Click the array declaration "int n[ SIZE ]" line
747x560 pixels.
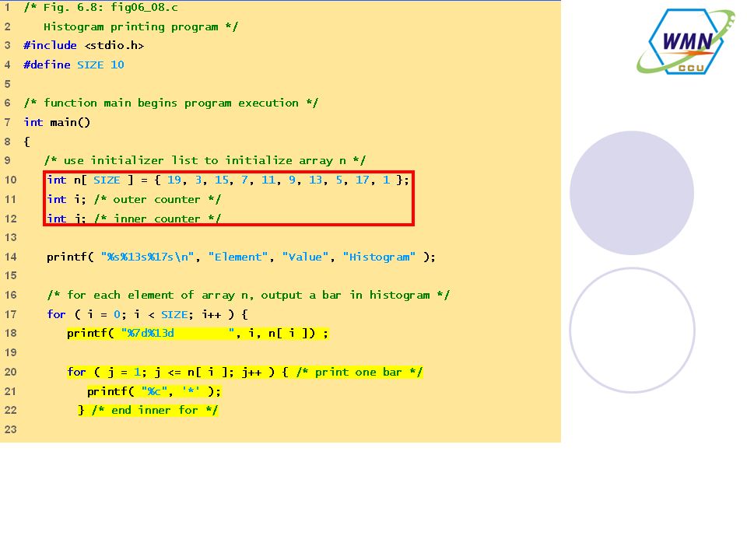[228, 180]
